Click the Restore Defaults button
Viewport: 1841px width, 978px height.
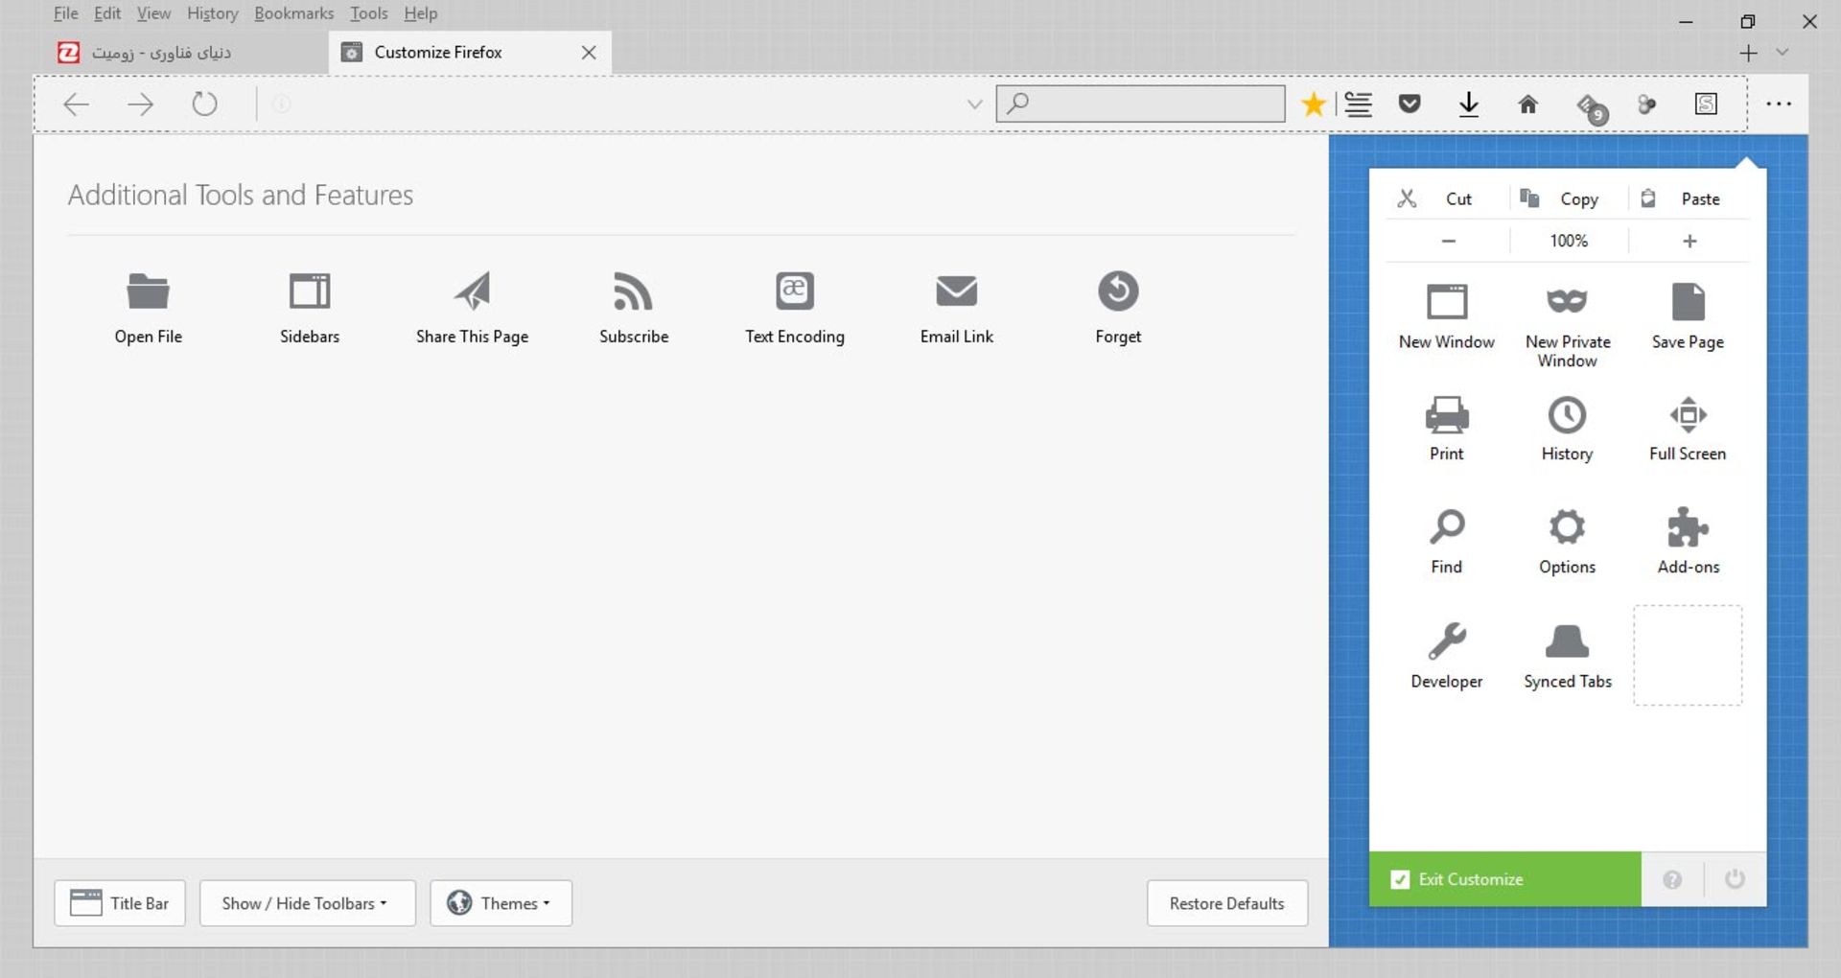(x=1226, y=903)
